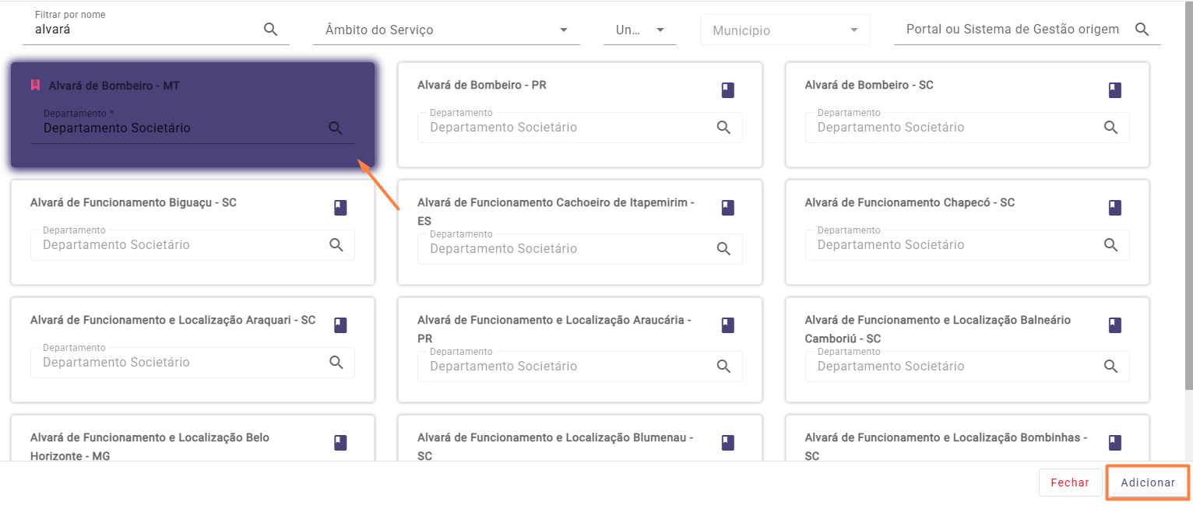This screenshot has width=1193, height=523.
Task: Select the Alvará de Bombeiro - SC card title
Action: click(869, 85)
